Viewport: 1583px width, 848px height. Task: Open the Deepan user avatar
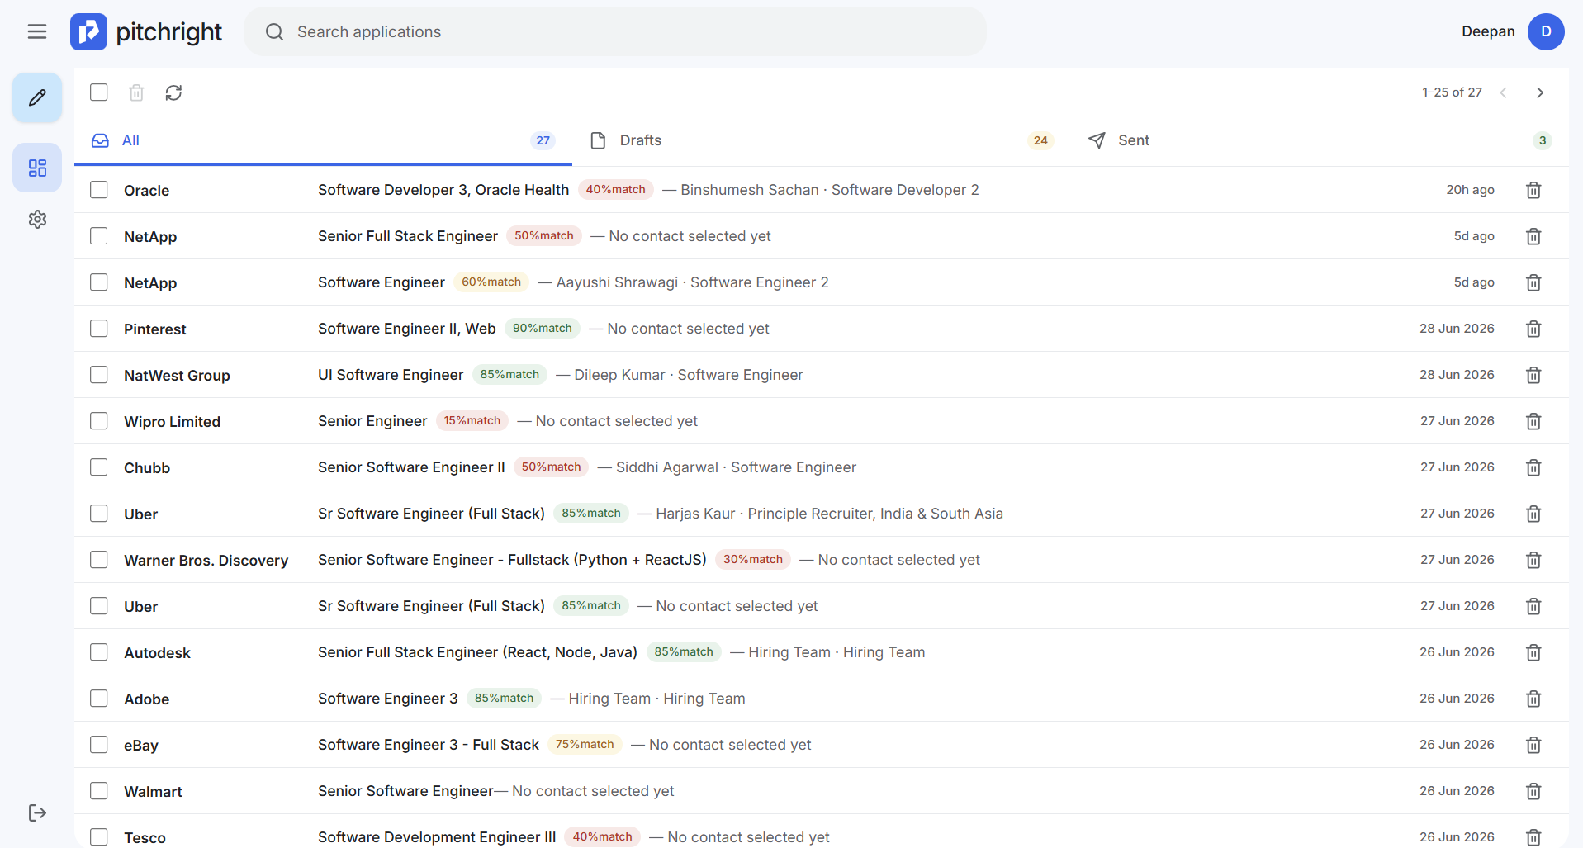[1546, 31]
